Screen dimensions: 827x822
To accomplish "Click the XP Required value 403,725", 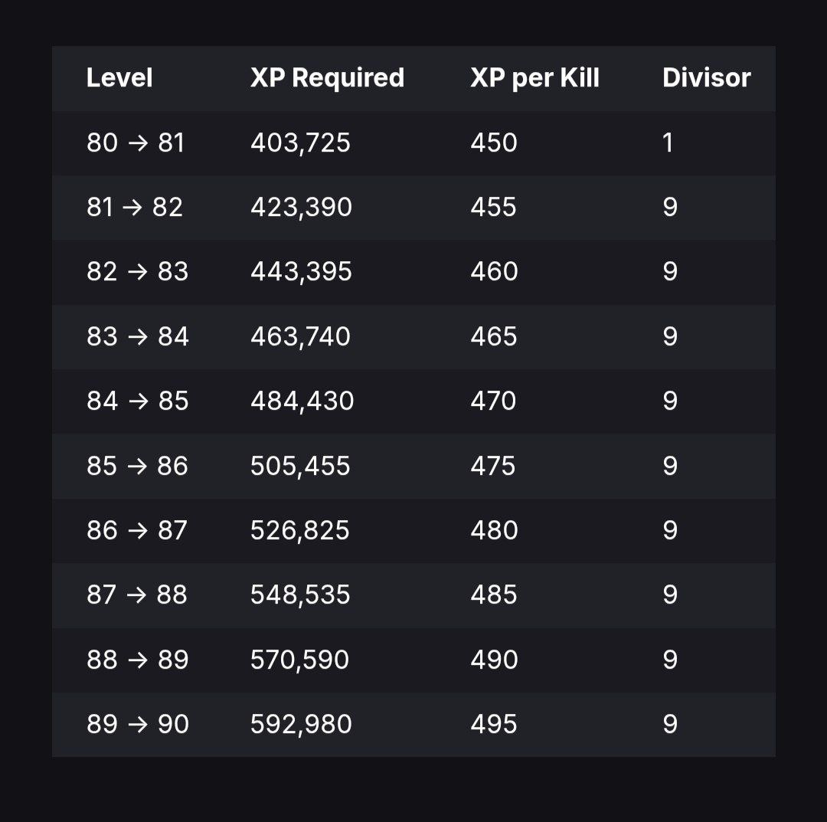I will (x=300, y=143).
